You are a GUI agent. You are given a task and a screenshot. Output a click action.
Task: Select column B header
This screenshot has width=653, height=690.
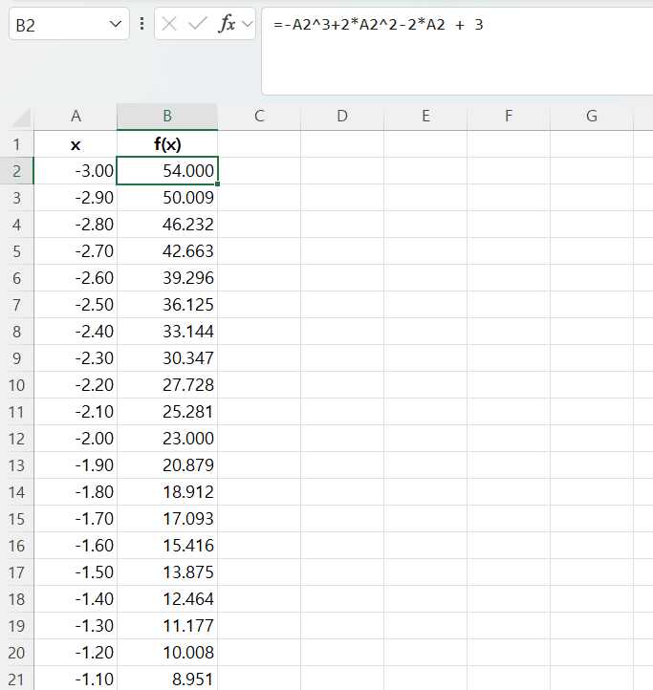point(167,117)
